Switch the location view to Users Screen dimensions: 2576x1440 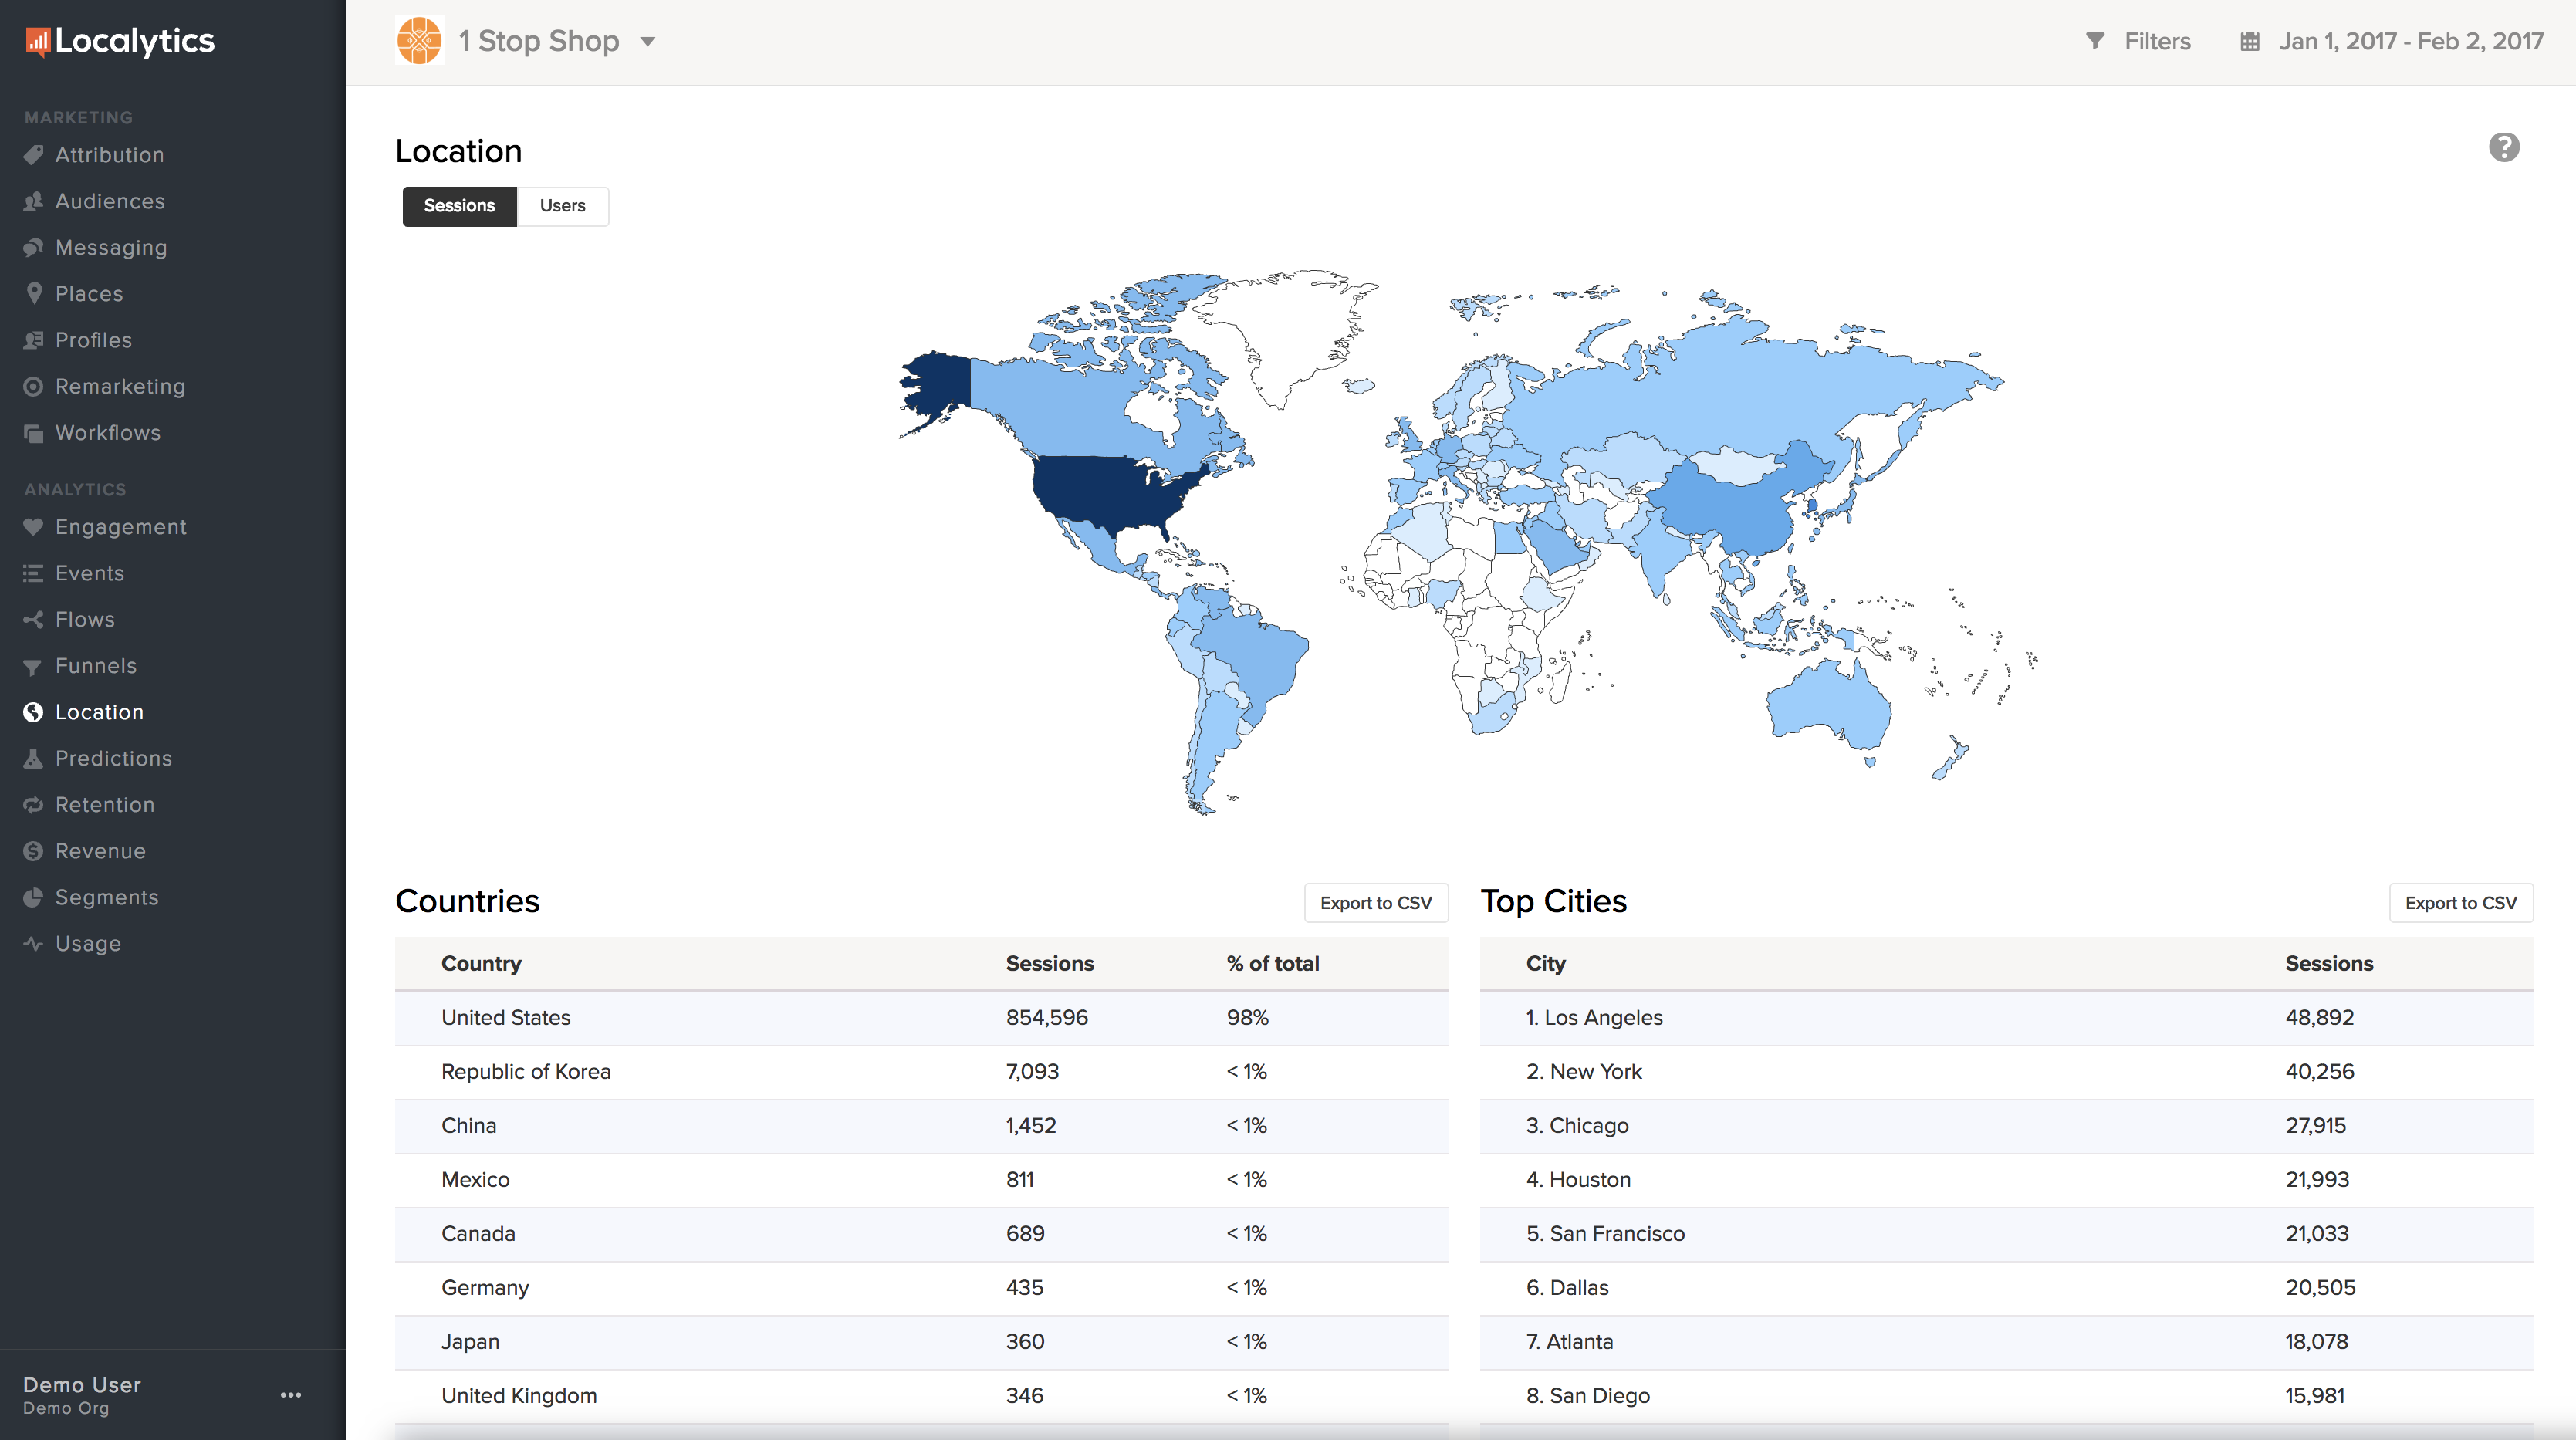(x=562, y=206)
